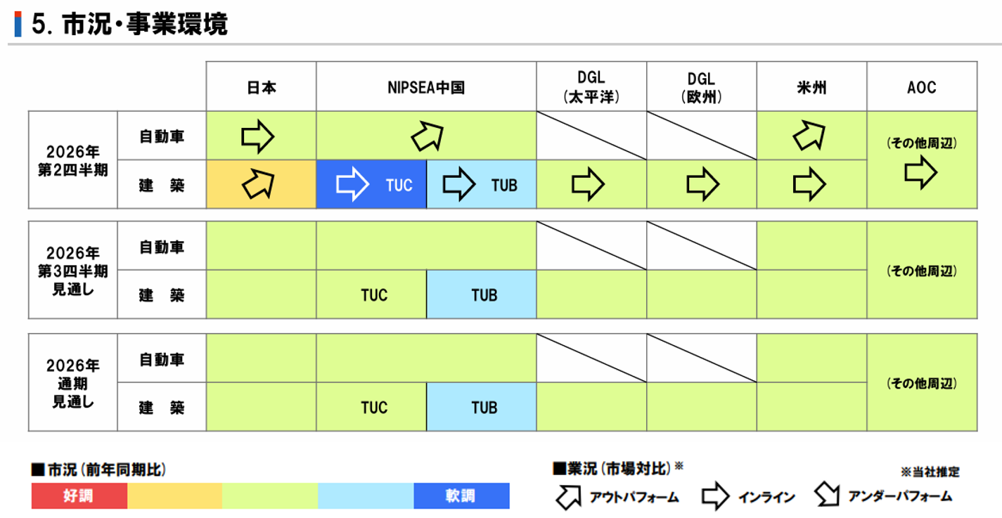Click the NIPSEA中国 column header
Screen dimensions: 1002x518
coord(426,86)
